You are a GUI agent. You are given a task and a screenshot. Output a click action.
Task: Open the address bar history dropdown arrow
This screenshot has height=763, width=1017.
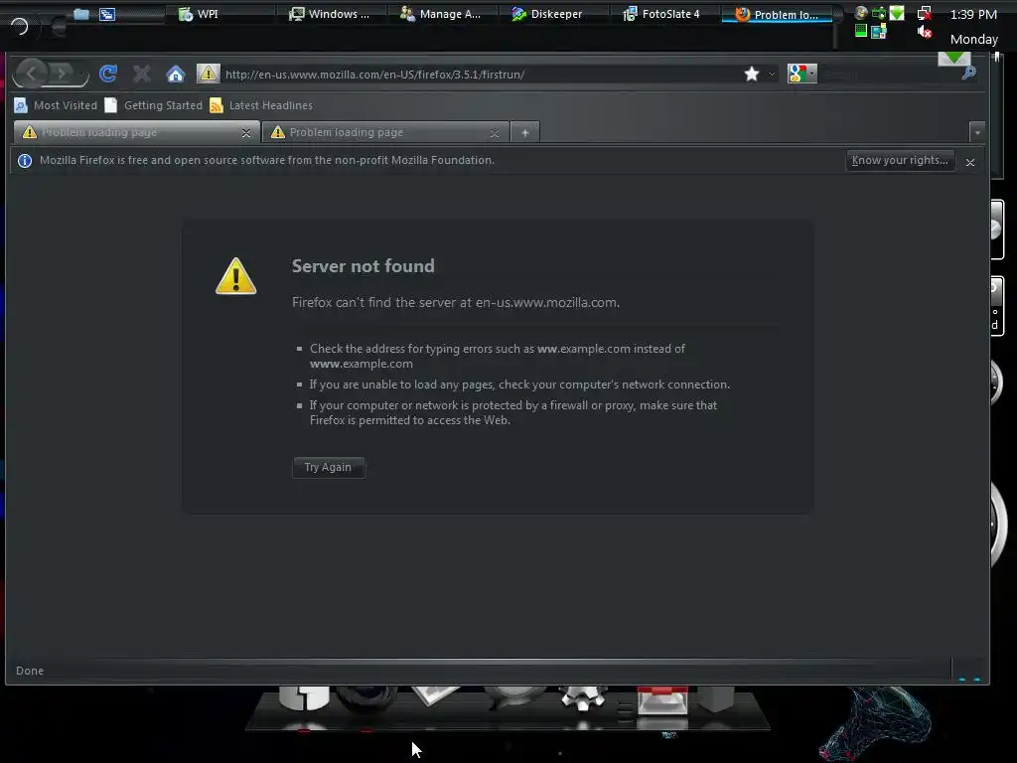pos(772,74)
